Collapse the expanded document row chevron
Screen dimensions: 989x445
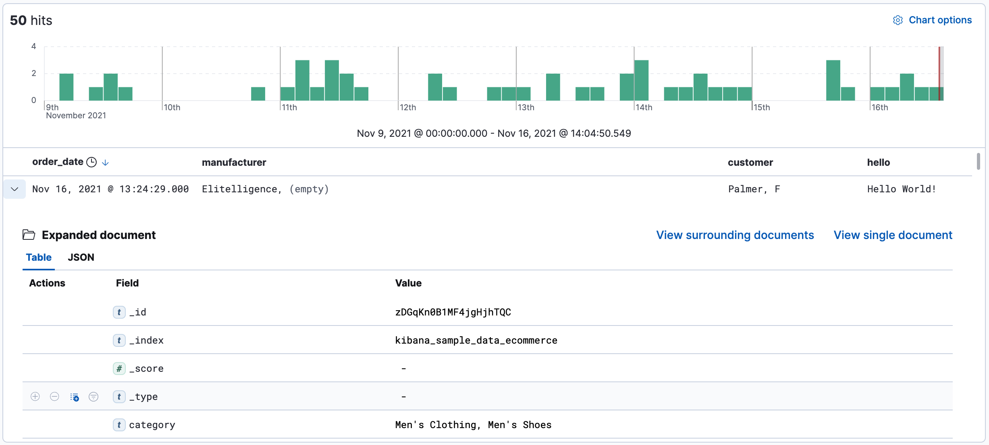(x=15, y=189)
